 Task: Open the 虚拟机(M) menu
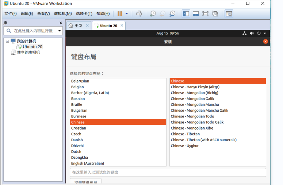pos(63,14)
